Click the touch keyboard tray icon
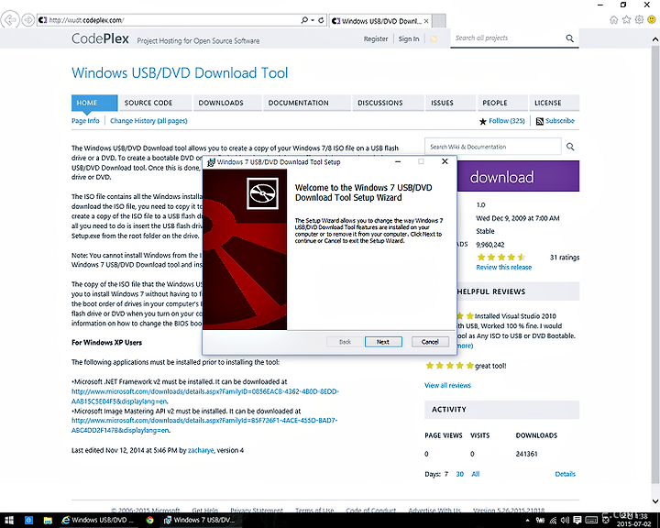 tap(591, 521)
